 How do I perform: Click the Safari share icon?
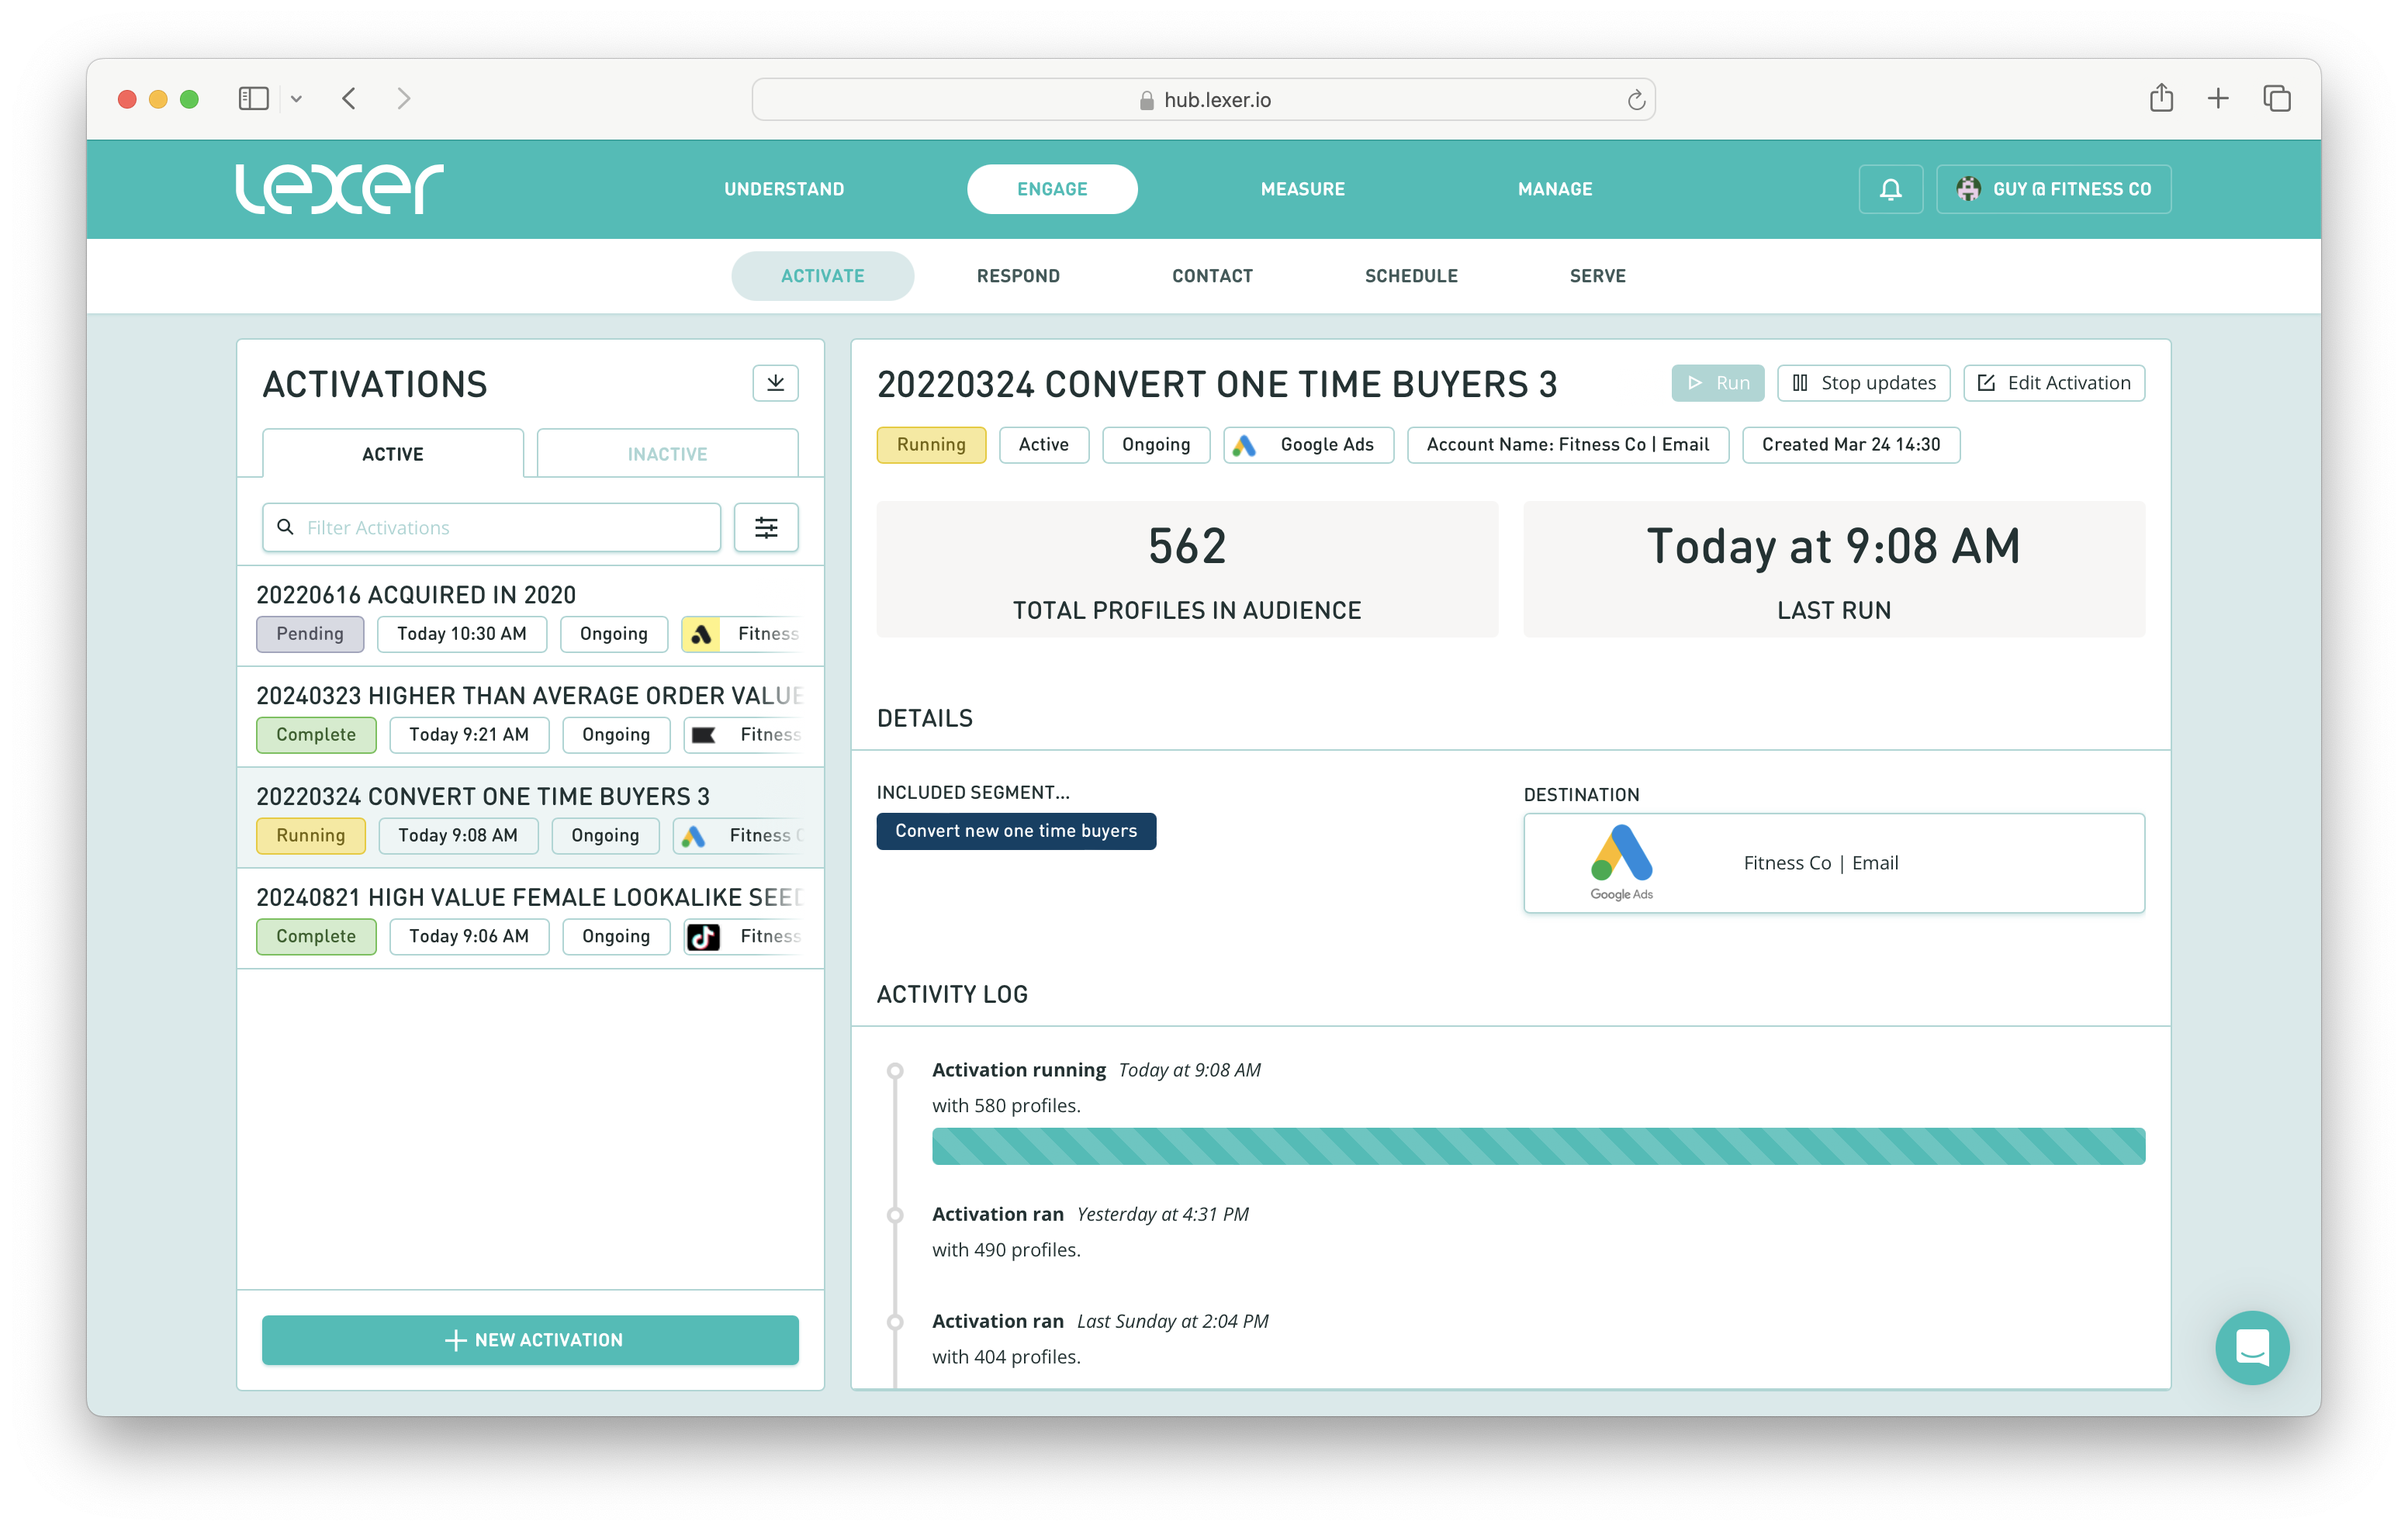tap(2161, 98)
